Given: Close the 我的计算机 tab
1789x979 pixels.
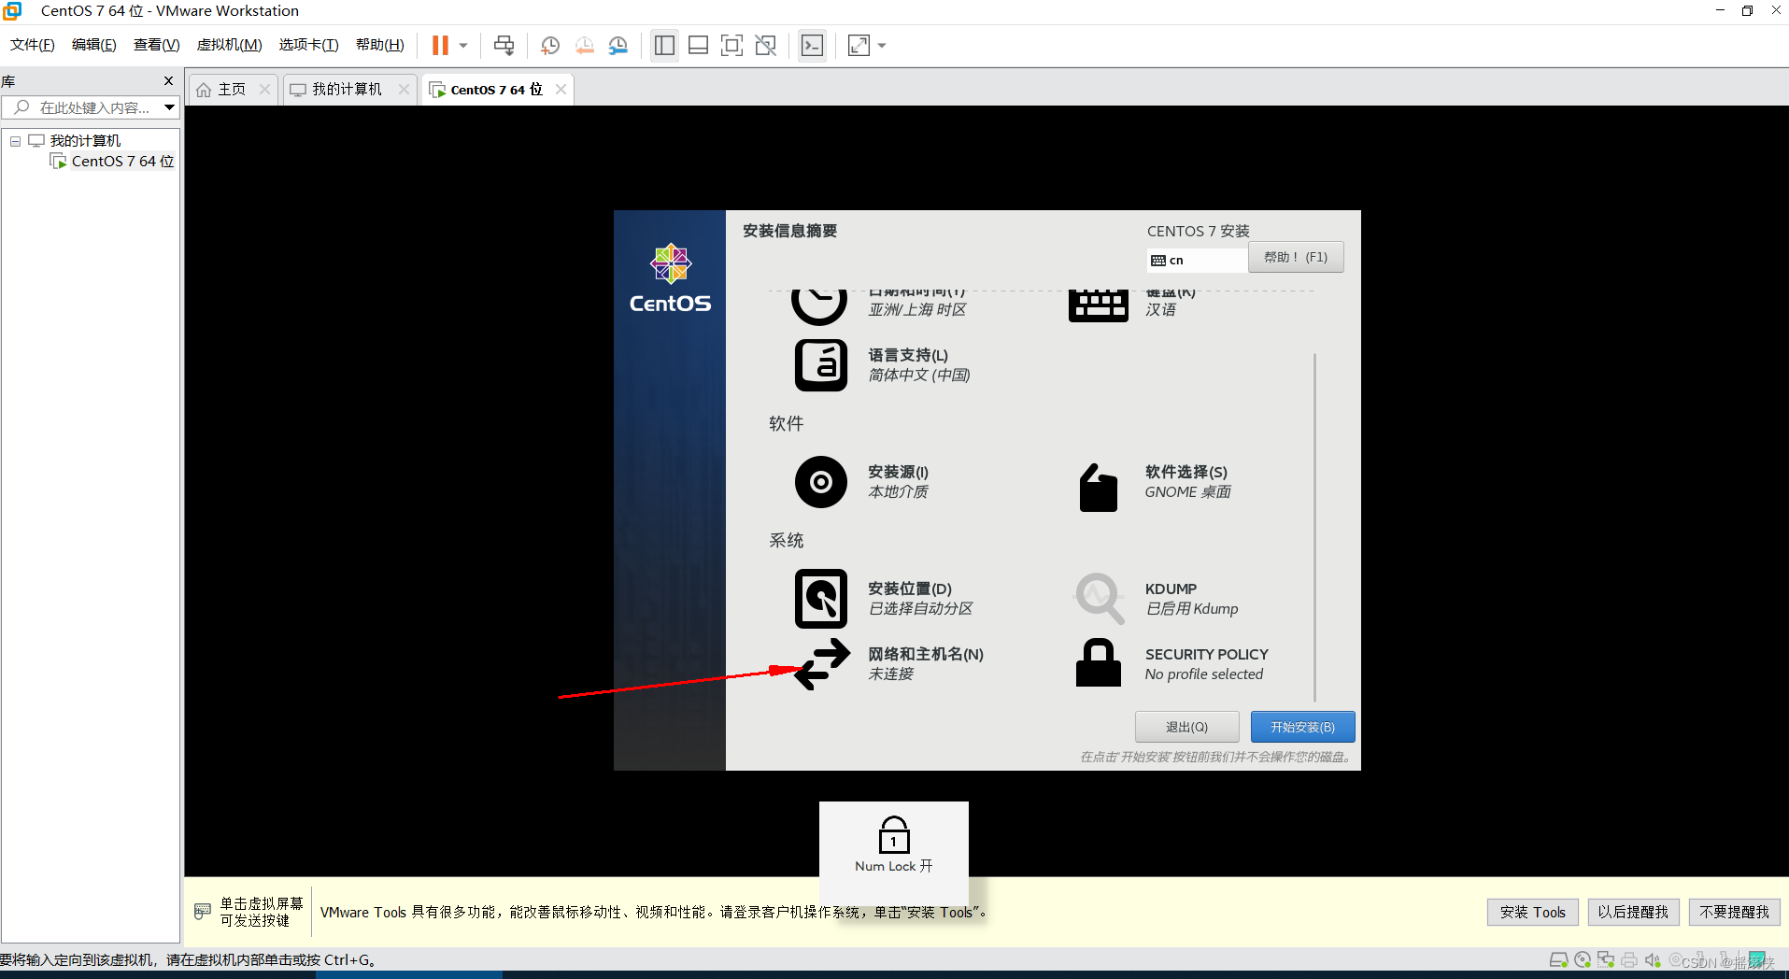Looking at the screenshot, I should (404, 90).
